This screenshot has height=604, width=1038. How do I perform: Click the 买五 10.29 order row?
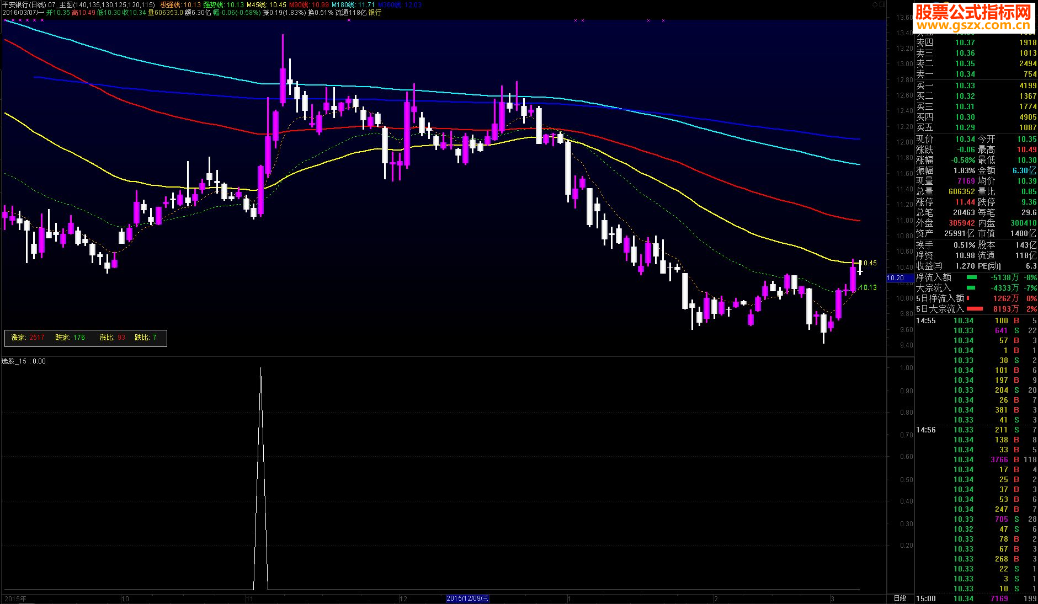coord(976,127)
